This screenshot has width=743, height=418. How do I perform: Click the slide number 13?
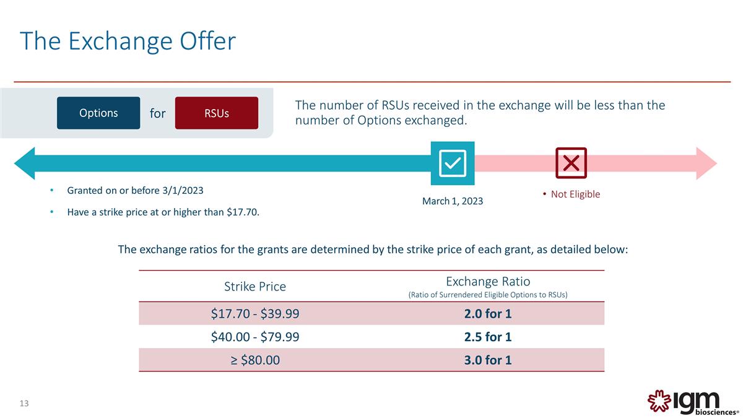point(24,404)
